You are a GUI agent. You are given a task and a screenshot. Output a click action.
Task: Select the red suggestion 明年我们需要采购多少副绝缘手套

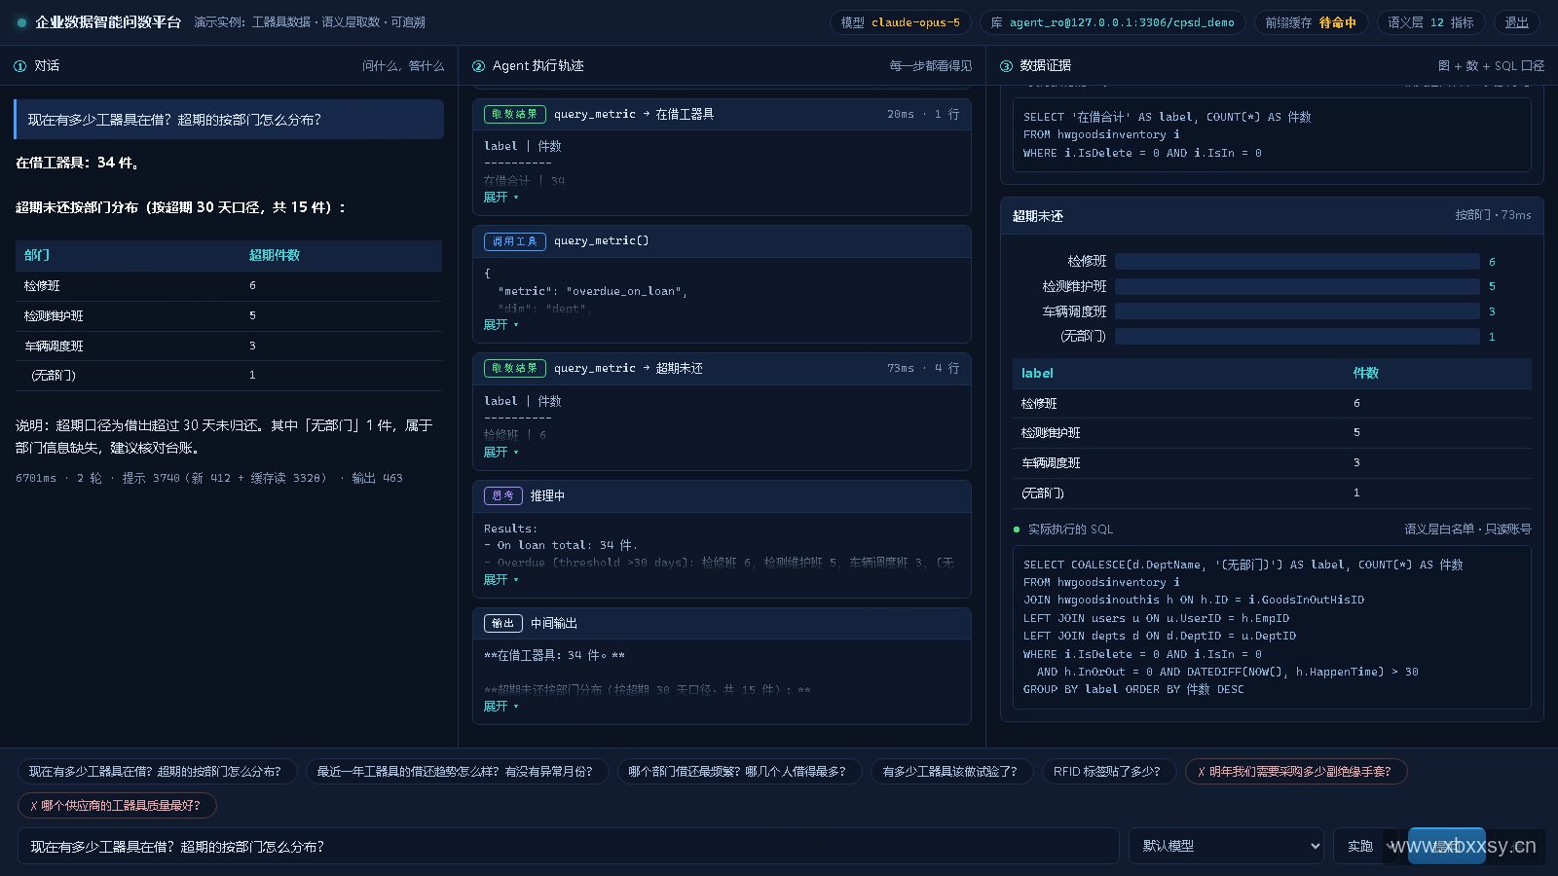[1295, 772]
